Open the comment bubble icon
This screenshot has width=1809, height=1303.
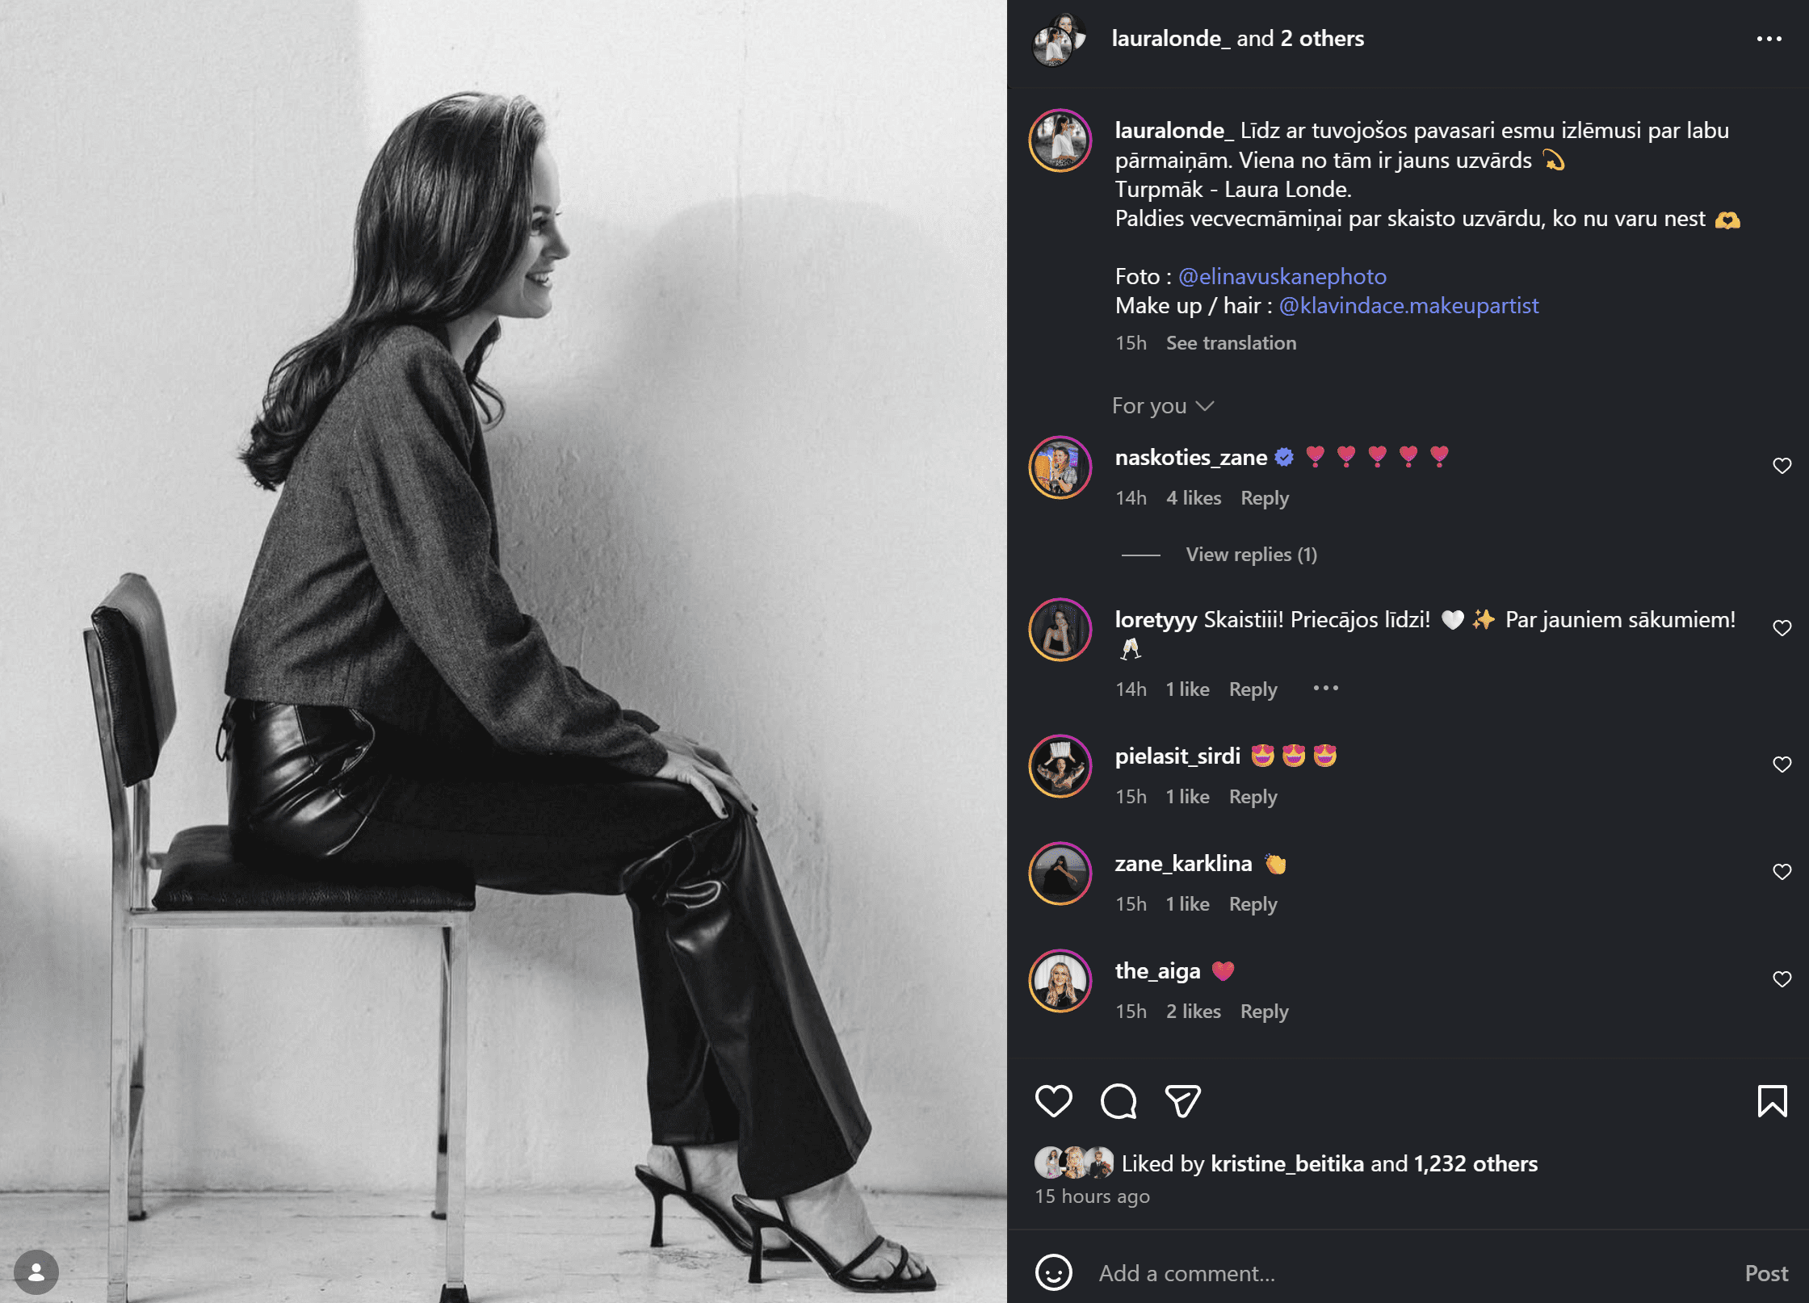tap(1119, 1101)
